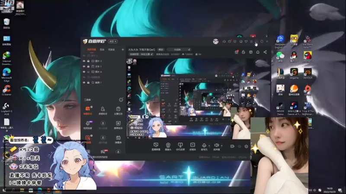Viewport: 346px width, 194px height.
Task: Open Microsoft Edge desktop shortcut
Action: point(6,75)
